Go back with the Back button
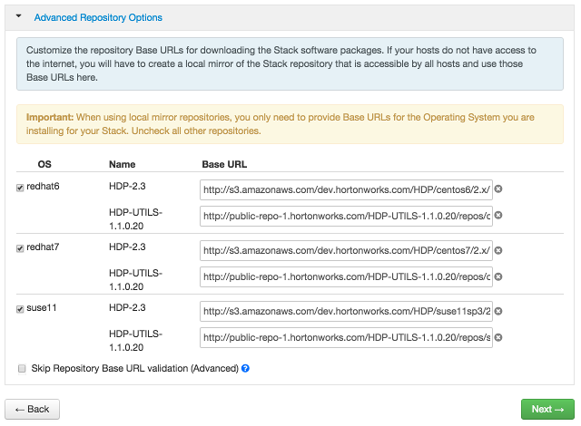Screen dimensions: 581x426 33,409
